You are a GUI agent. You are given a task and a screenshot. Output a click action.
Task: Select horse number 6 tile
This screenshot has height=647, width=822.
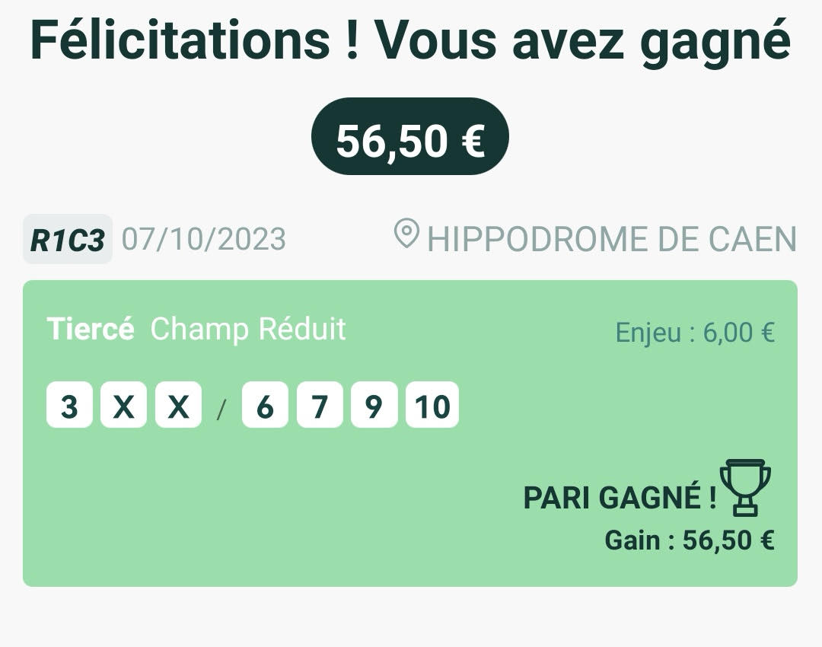[x=266, y=405]
